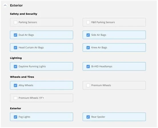Screen dimensions: 158x128
Task: Check the F&R Parking Sensors option
Action: (x=88, y=22)
